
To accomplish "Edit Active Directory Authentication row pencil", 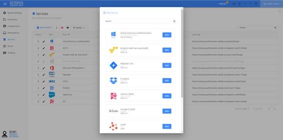I will tap(44, 42).
